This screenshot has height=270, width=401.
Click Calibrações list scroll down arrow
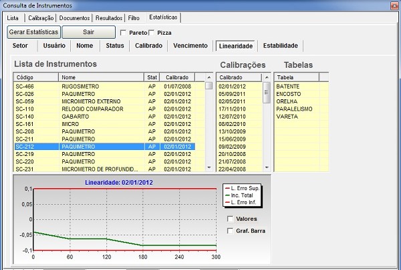(267, 167)
